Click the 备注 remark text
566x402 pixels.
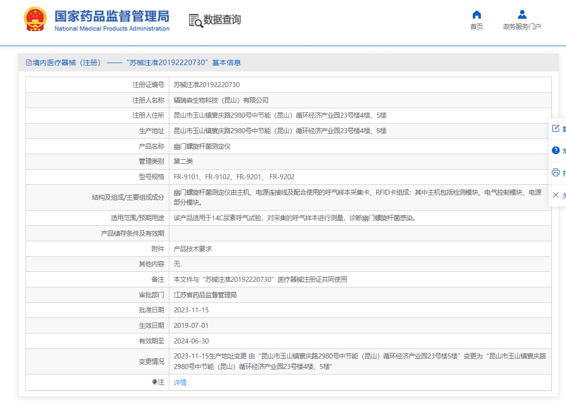(x=260, y=280)
